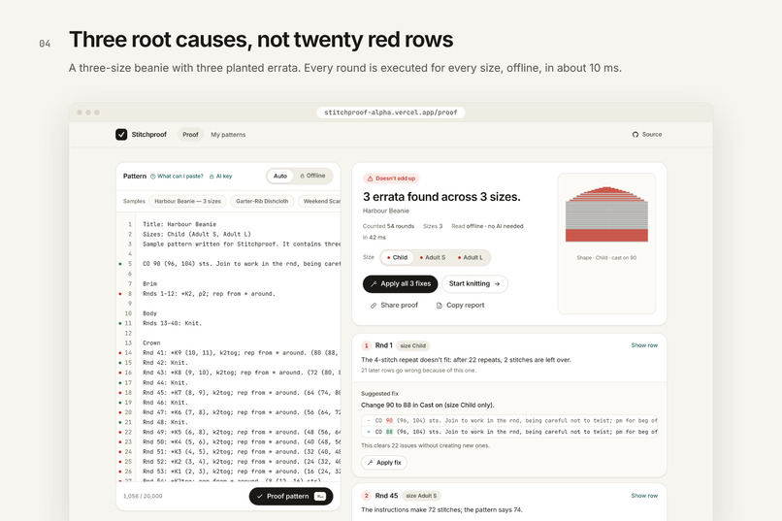Click the '3 errata found across 3 sizes.' heading
This screenshot has height=521, width=782.
[x=441, y=197]
